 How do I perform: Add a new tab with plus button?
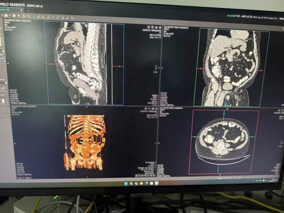(28, 11)
